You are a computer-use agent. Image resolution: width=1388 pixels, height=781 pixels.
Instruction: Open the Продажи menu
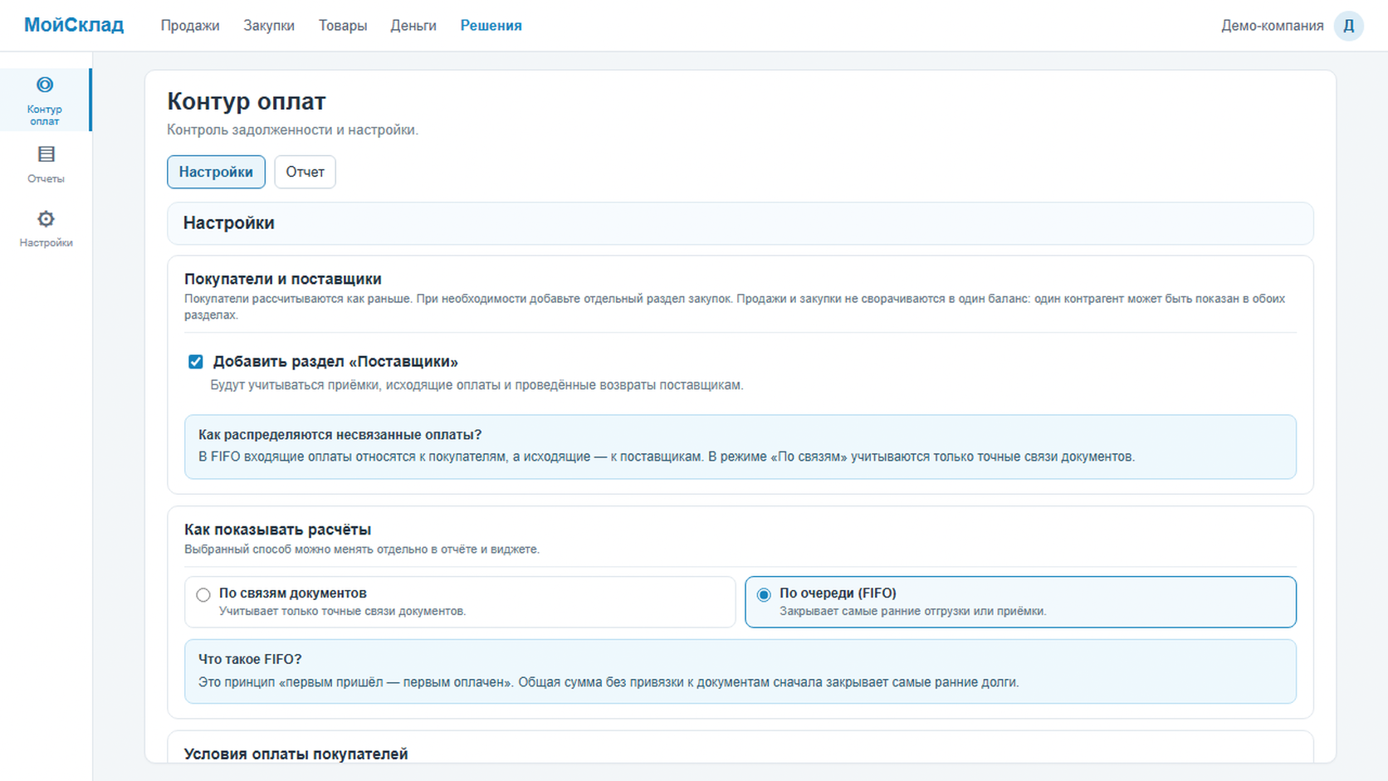pos(190,26)
